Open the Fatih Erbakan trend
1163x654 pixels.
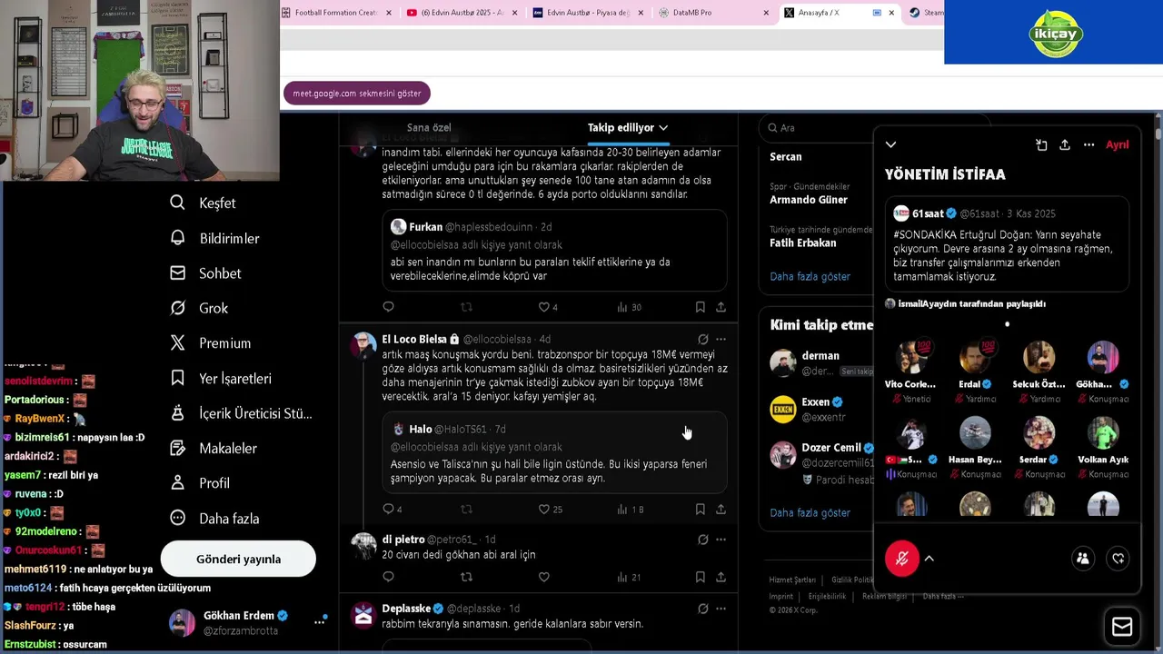(803, 243)
